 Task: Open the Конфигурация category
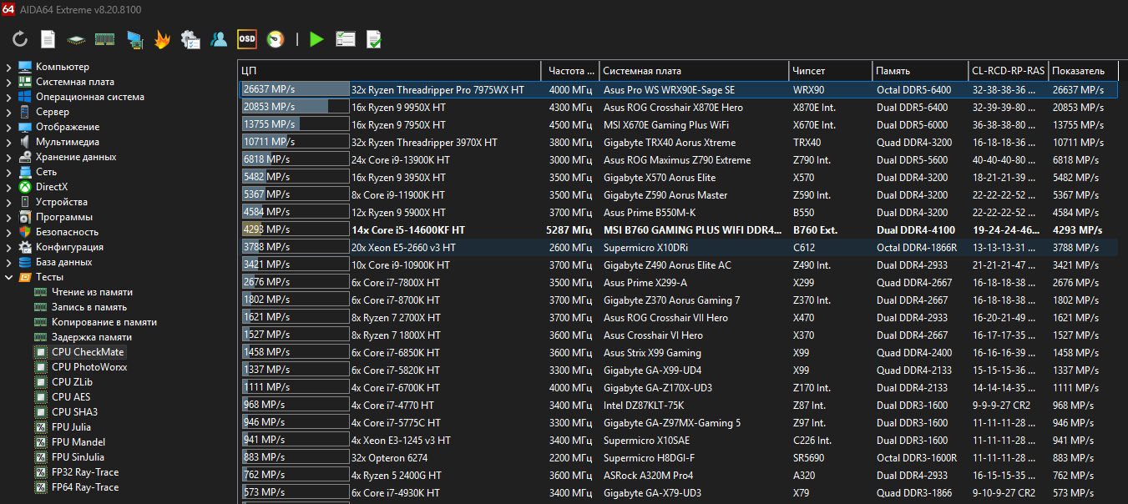[x=69, y=247]
